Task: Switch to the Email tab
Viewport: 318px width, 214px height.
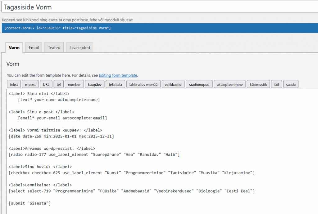Action: tap(34, 47)
